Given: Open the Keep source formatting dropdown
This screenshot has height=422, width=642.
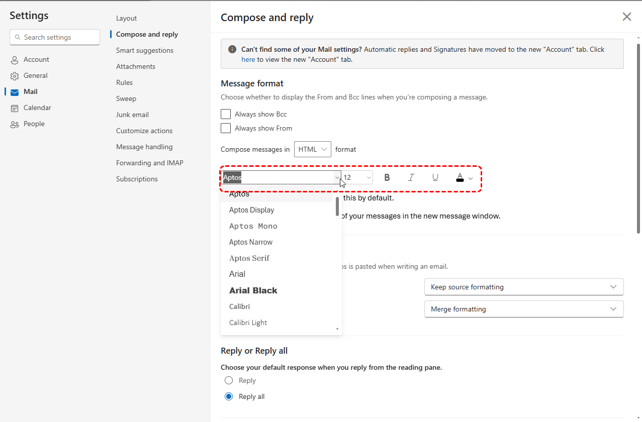Looking at the screenshot, I should pos(524,287).
